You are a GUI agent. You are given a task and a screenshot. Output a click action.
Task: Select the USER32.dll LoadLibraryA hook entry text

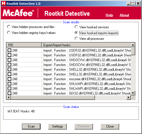pyautogui.click(x=87, y=55)
